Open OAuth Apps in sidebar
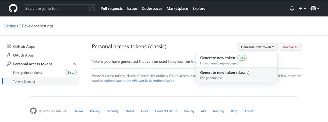Image resolution: width=328 pixels, height=122 pixels. [x=23, y=55]
